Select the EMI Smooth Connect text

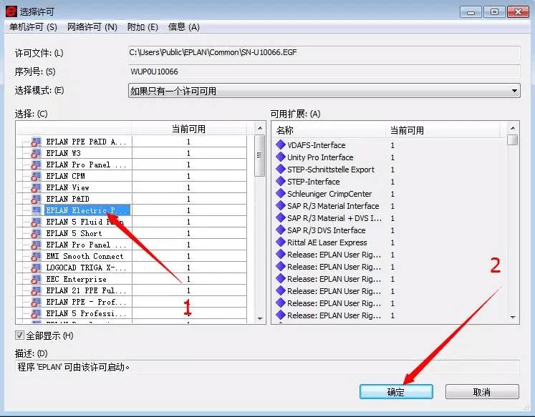[85, 256]
